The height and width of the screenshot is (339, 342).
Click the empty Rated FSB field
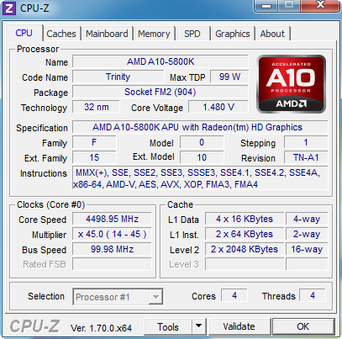(112, 264)
